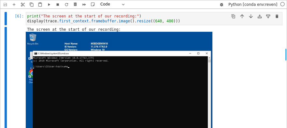
Task: Run the selected cell with play icon
Action: point(49,5)
